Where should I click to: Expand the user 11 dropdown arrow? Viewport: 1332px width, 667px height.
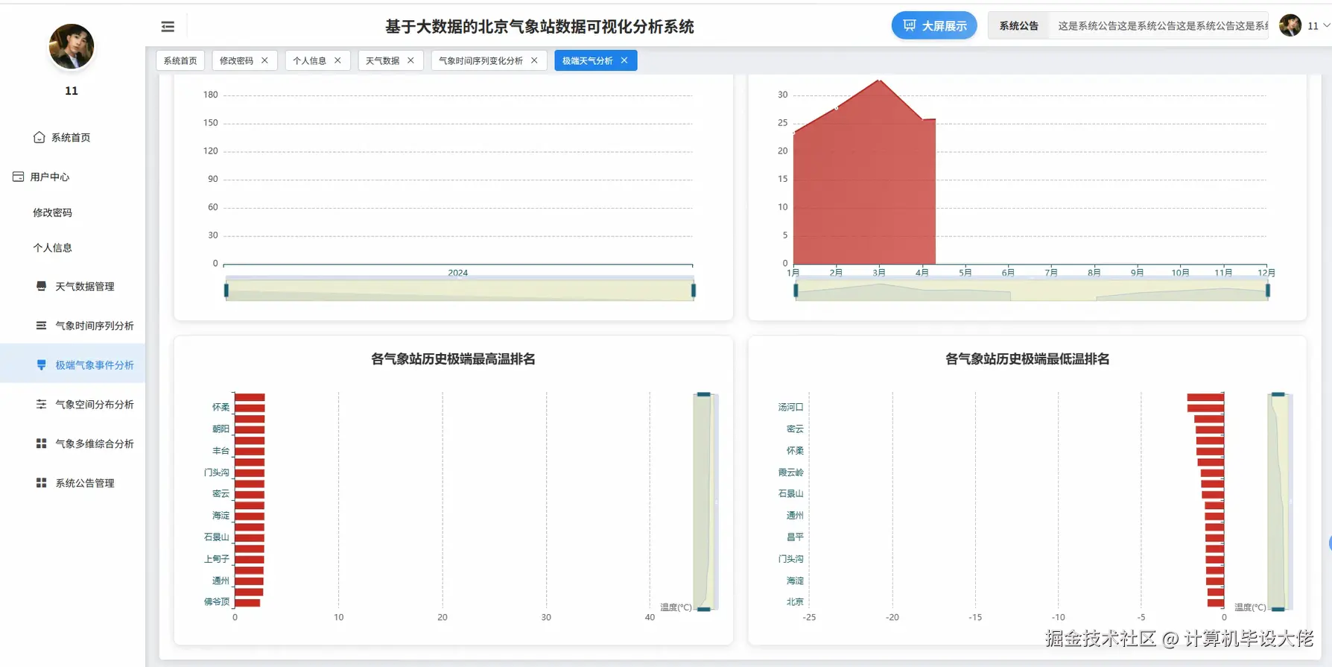(1326, 25)
